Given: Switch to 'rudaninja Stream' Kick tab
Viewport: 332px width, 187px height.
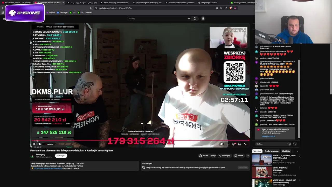Looking at the screenshot, I should coord(242,3).
